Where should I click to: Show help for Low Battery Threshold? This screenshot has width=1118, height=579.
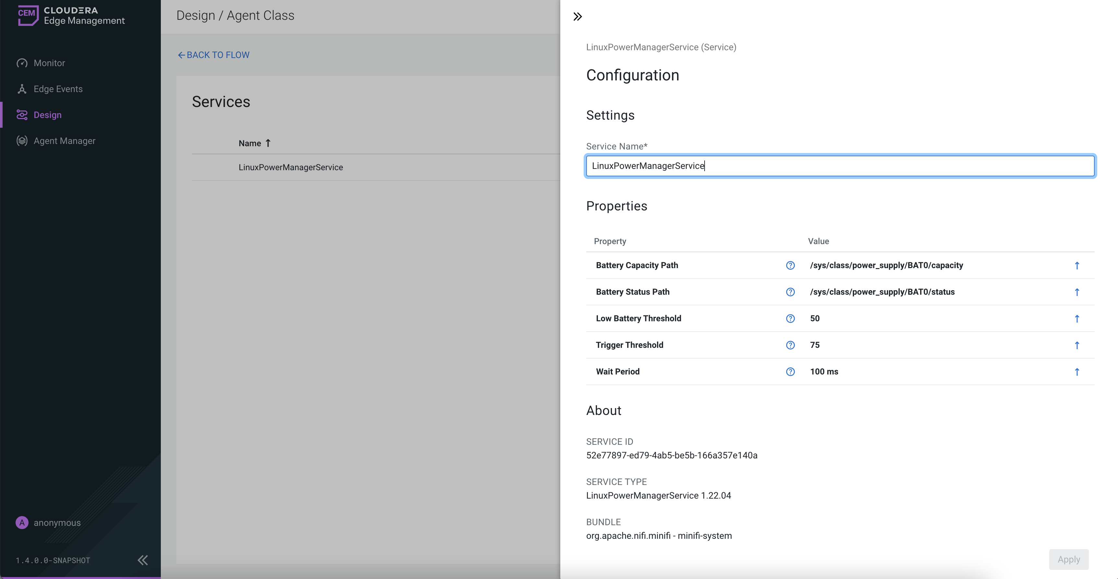(790, 318)
